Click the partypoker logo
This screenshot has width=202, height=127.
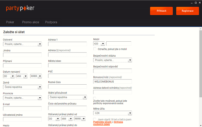tap(20, 8)
